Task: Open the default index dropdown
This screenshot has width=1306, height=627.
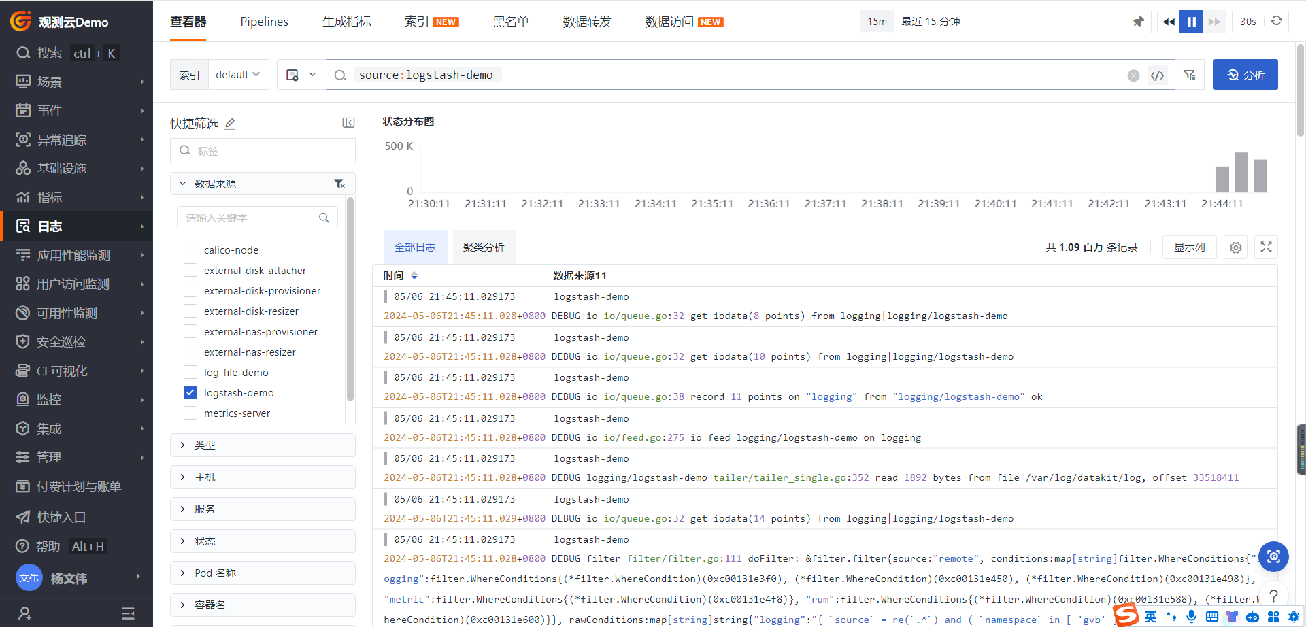Action: (238, 75)
